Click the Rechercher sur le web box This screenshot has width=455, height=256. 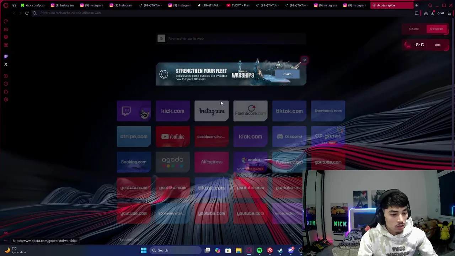coord(231,38)
